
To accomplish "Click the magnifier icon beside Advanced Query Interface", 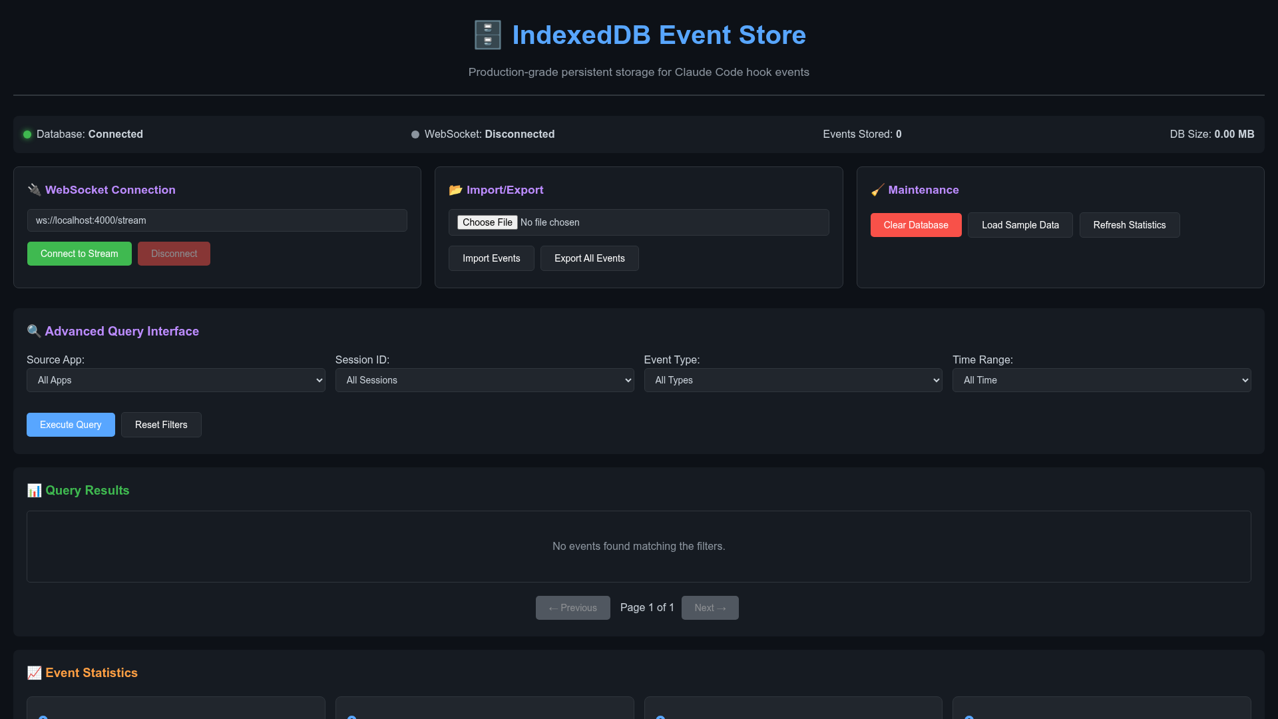I will (x=34, y=331).
